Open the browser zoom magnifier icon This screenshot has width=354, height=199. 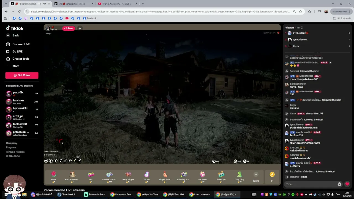pyautogui.click(x=294, y=12)
